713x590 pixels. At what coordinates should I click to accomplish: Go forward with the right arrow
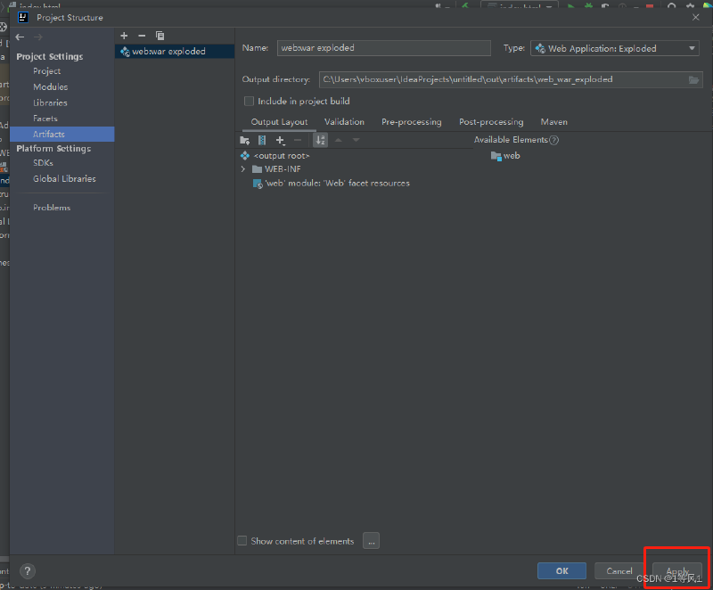37,37
